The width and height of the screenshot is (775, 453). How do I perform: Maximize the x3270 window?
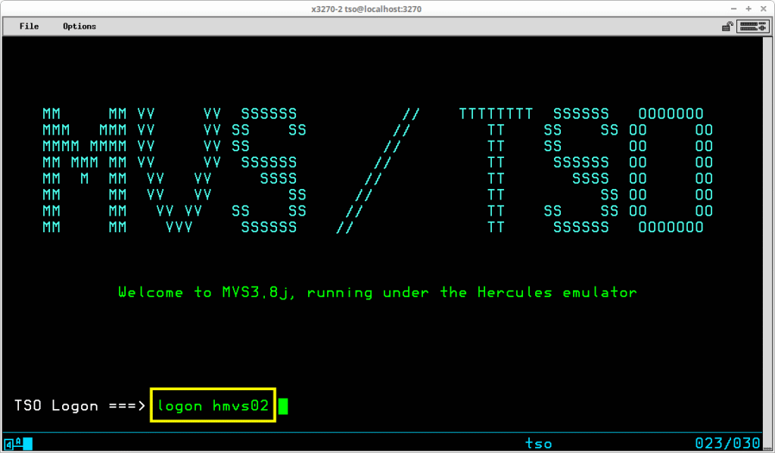(x=748, y=8)
